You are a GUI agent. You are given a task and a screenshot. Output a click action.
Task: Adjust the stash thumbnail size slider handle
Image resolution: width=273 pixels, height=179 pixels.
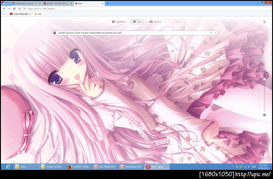pos(264,79)
